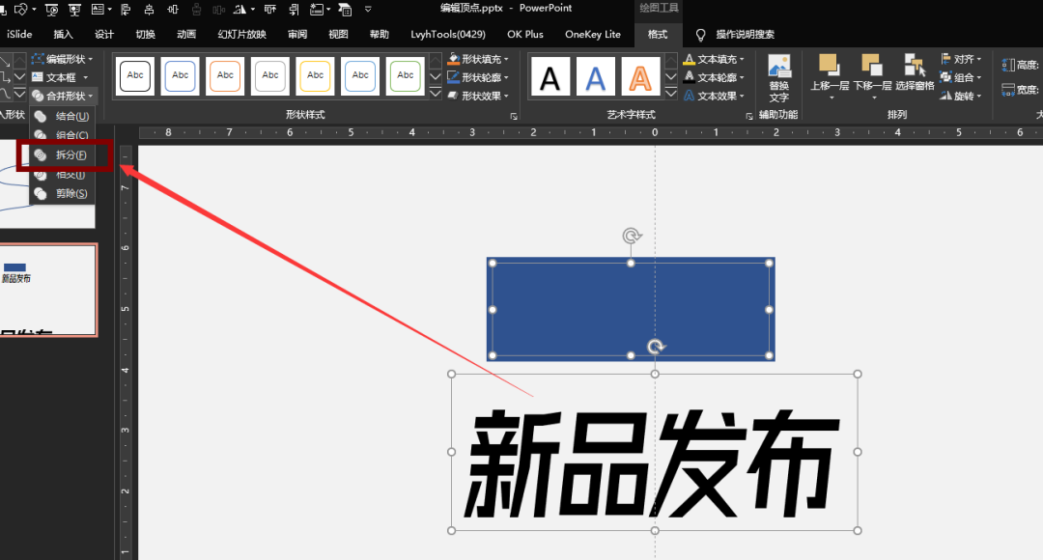Viewport: 1043px width, 560px height.
Task: Choose Union (结合) from merge menu
Action: tap(63, 117)
